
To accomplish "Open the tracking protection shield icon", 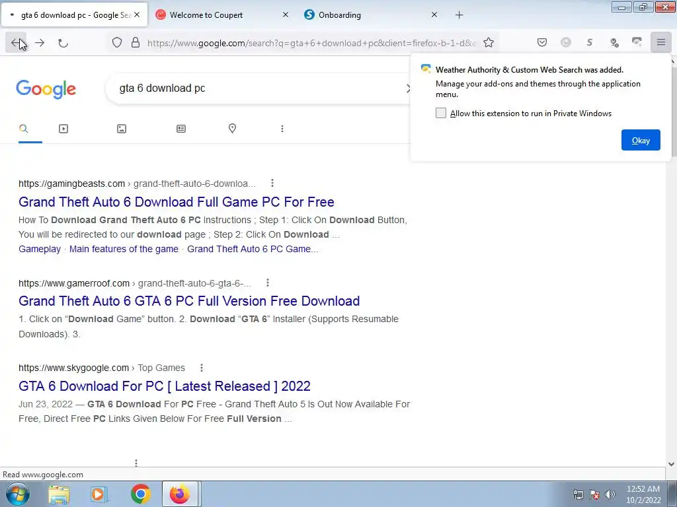I will [x=117, y=42].
